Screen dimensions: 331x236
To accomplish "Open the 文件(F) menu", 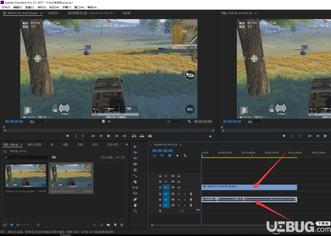I will [x=6, y=7].
